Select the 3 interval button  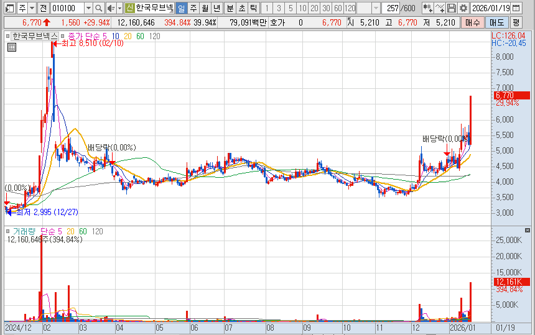point(279,8)
